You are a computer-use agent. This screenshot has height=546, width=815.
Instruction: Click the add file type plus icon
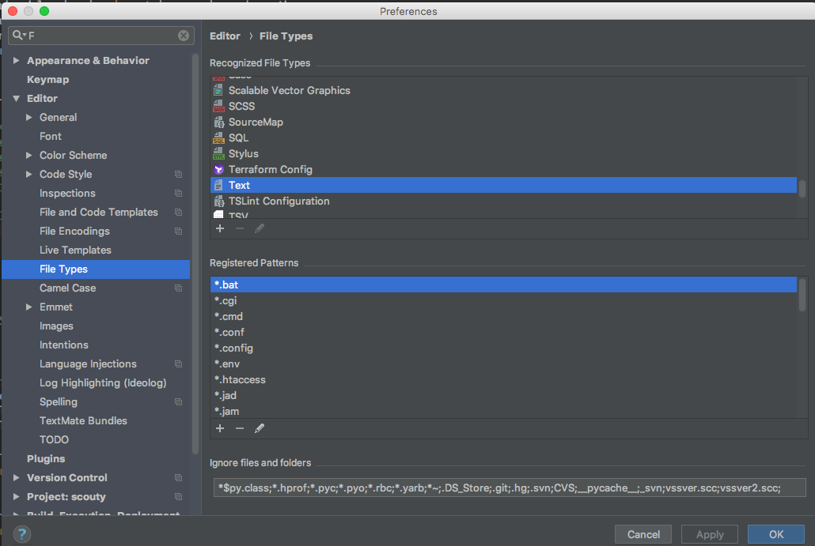click(220, 228)
